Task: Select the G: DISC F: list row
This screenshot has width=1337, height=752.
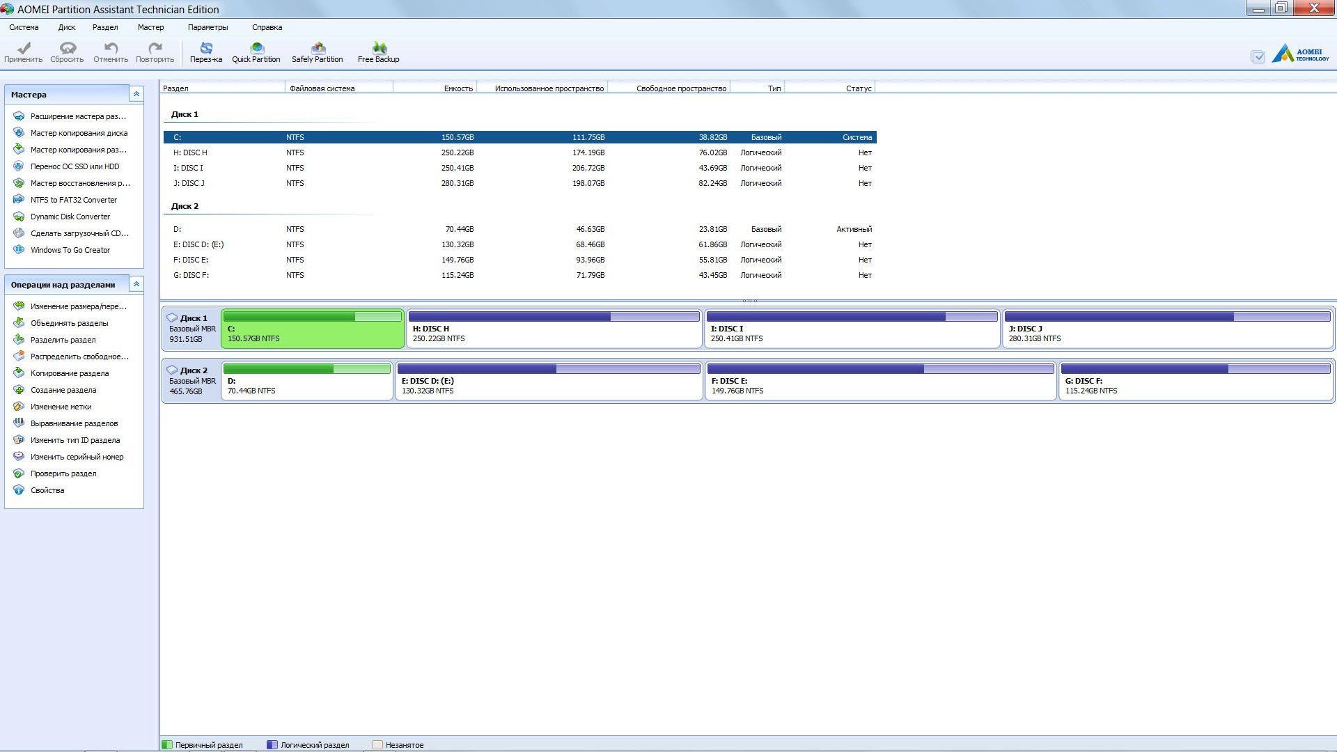Action: [520, 275]
